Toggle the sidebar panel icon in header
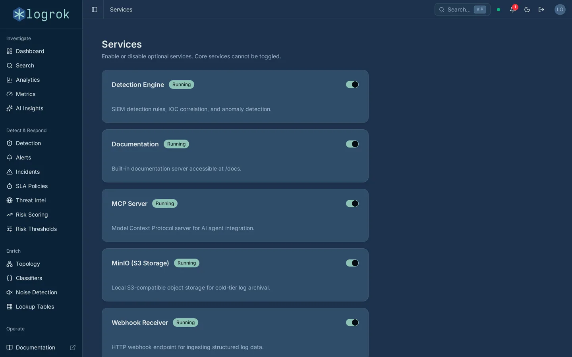Image resolution: width=572 pixels, height=357 pixels. tap(95, 10)
